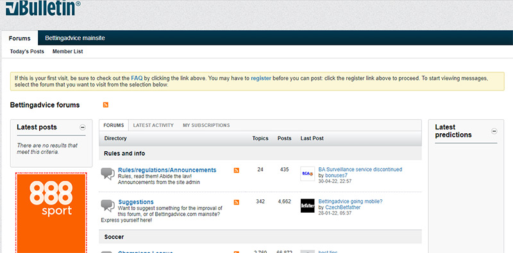Switch to MY SUBSCRIPTIONS tab
The width and height of the screenshot is (513, 253).
[206, 125]
